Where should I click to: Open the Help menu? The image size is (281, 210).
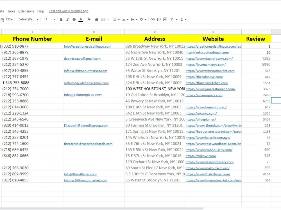41,11
